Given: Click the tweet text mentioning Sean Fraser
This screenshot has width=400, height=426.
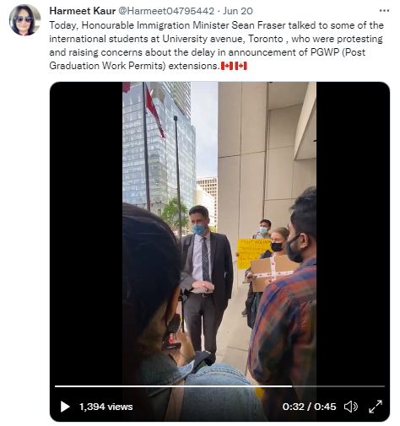Looking at the screenshot, I should point(216,46).
